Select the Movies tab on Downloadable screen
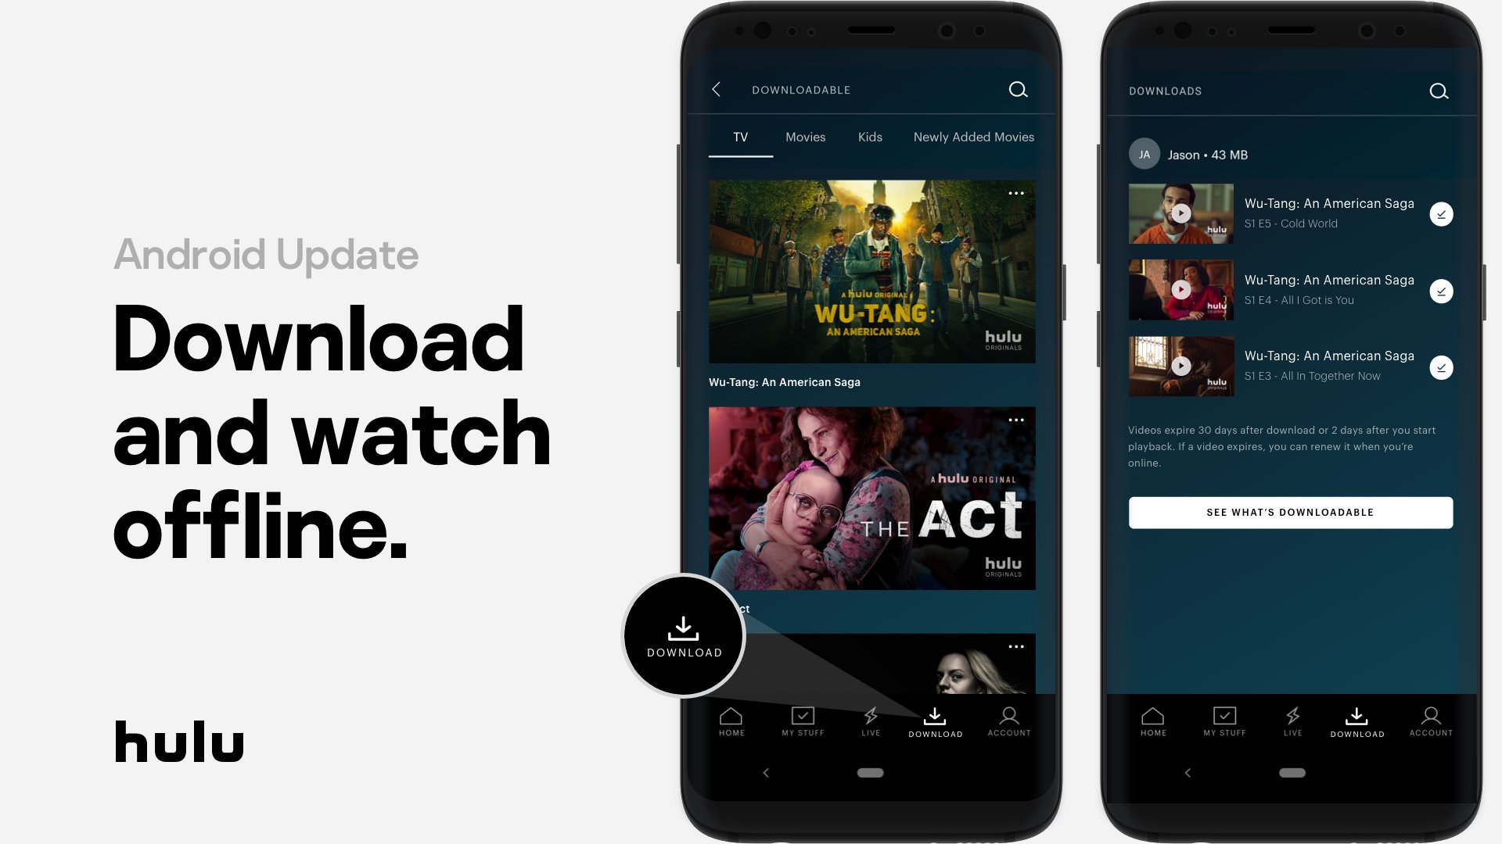Image resolution: width=1502 pixels, height=844 pixels. point(805,137)
